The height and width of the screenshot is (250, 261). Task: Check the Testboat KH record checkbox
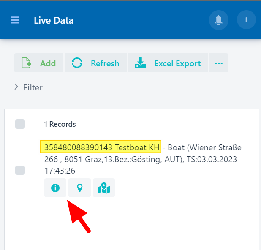[20, 170]
